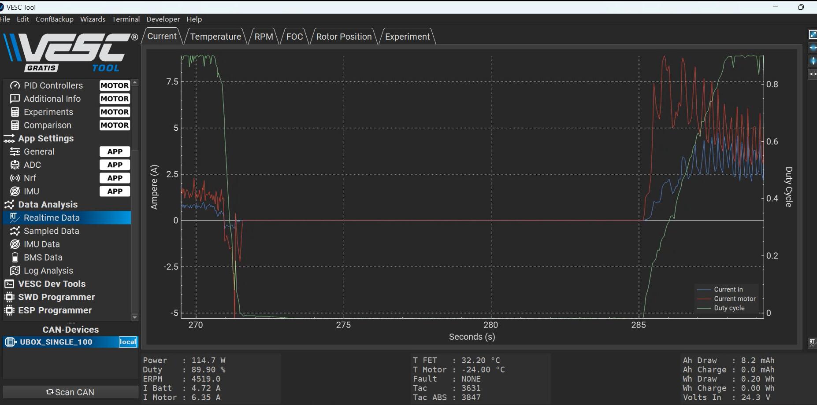Open Additional Info motor settings page
The image size is (817, 405).
pyautogui.click(x=67, y=99)
